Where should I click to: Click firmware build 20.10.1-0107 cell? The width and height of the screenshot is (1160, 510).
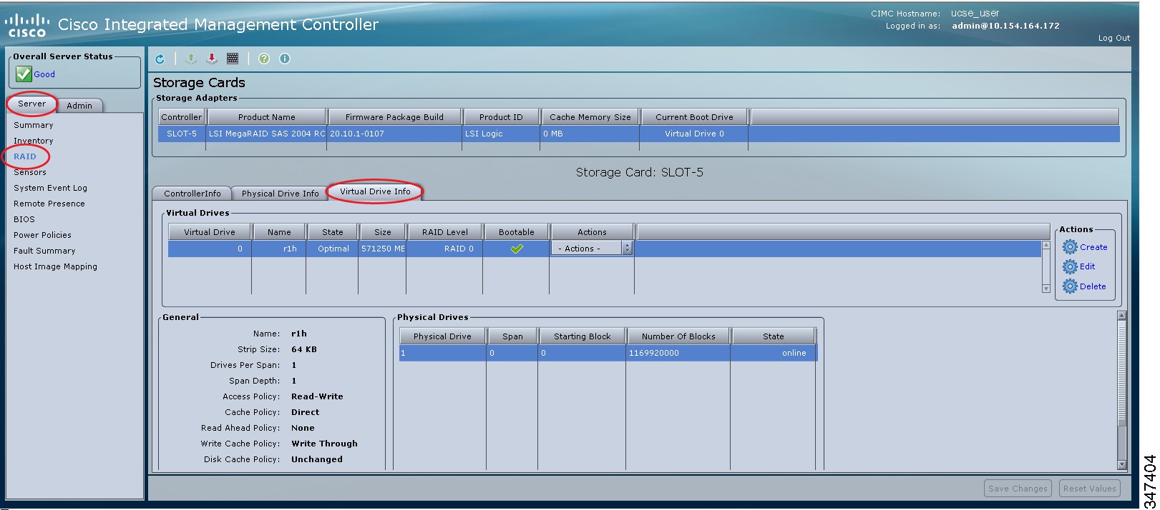click(x=394, y=134)
